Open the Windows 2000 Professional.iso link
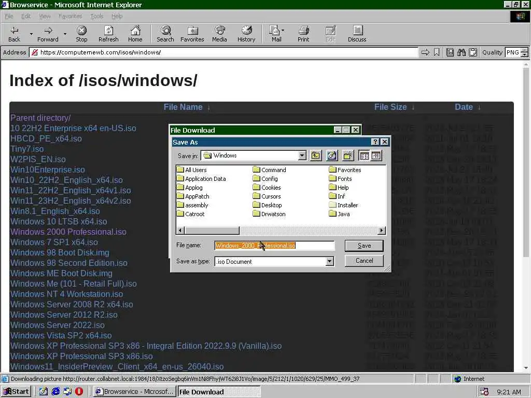This screenshot has width=531, height=398. pyautogui.click(x=68, y=232)
